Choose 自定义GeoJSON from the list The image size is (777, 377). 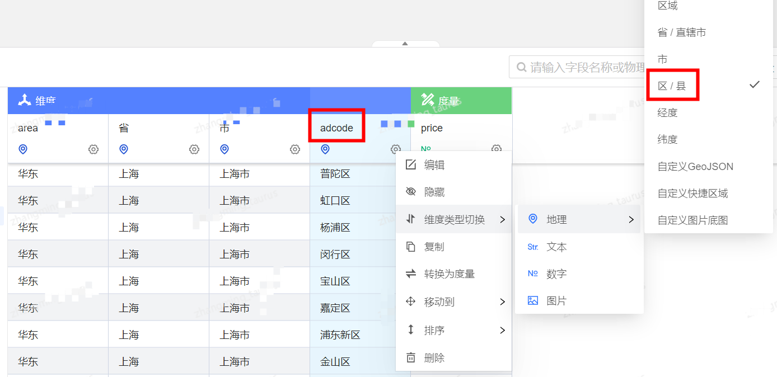[x=695, y=167]
